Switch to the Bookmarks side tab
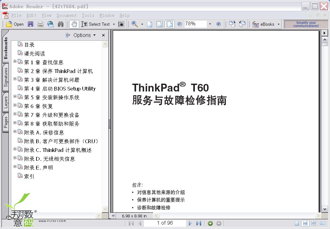The width and height of the screenshot is (330, 229). coord(6,47)
